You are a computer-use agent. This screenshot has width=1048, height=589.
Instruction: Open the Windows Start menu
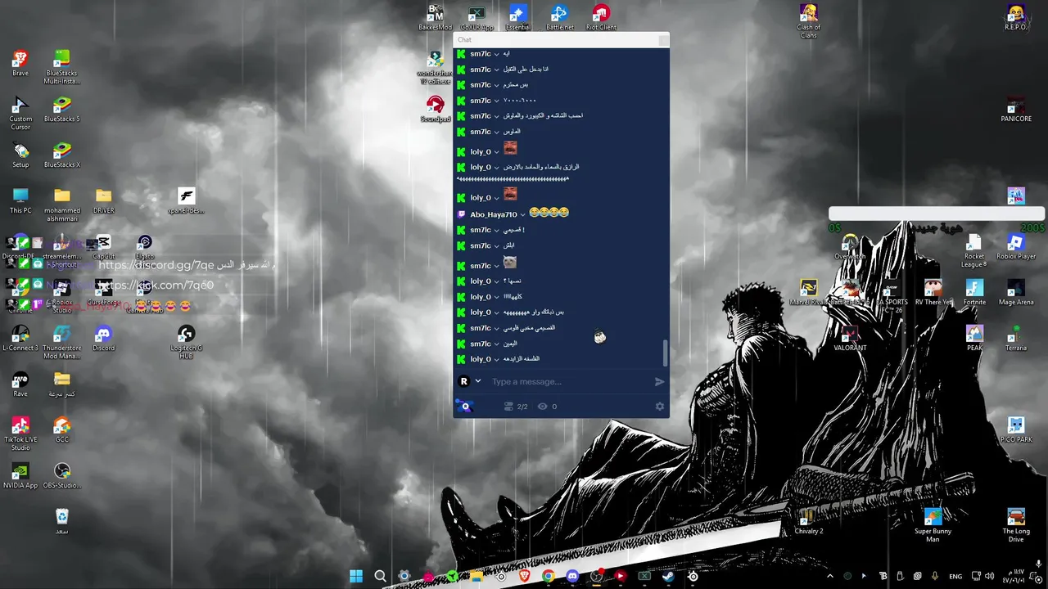[356, 576]
